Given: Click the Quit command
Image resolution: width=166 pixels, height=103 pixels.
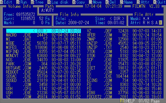Looking at the screenshot, I should (x=160, y=2).
